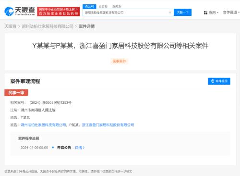Viewport: 240px width, 176px height.
Task: Open defendant link 浙江喜盈门家居科技股份有限公司
Action: coord(108,125)
